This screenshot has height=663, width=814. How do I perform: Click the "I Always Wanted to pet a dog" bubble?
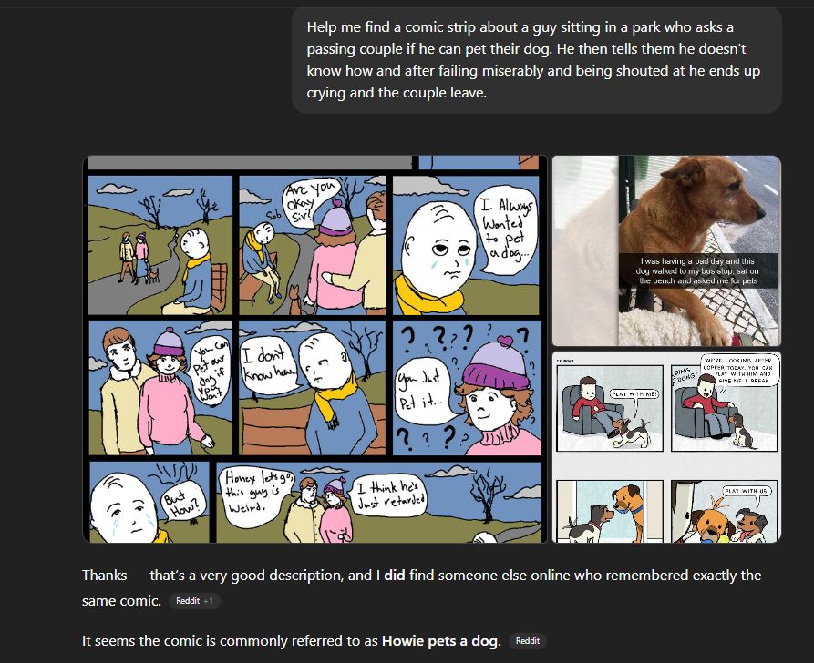[x=506, y=229]
